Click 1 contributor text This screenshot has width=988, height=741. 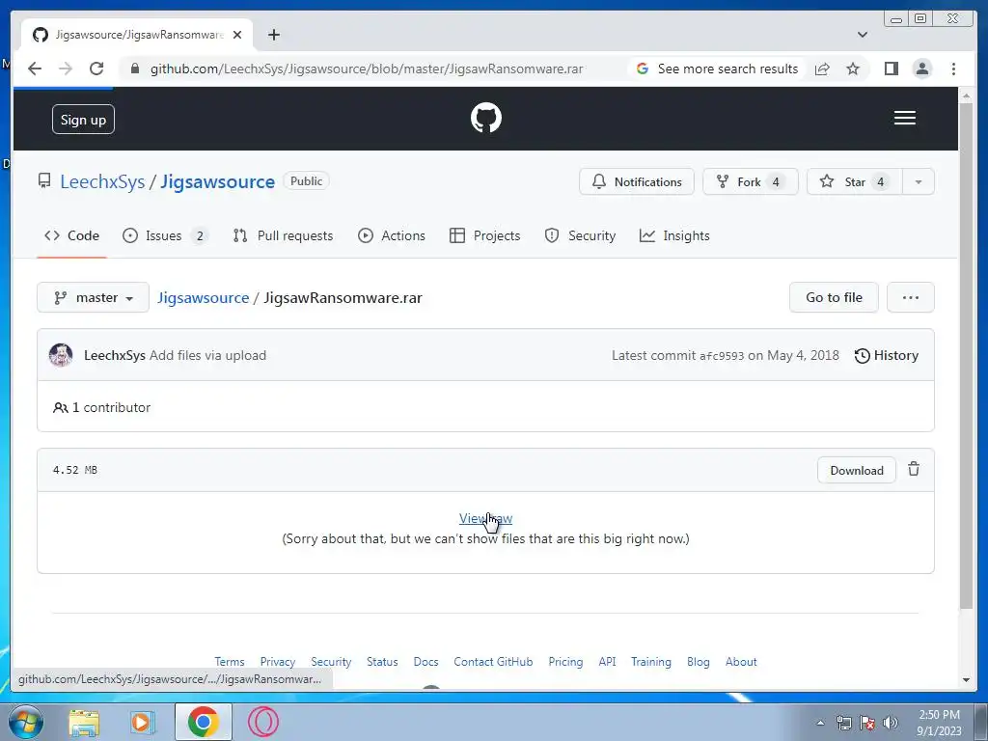(102, 408)
